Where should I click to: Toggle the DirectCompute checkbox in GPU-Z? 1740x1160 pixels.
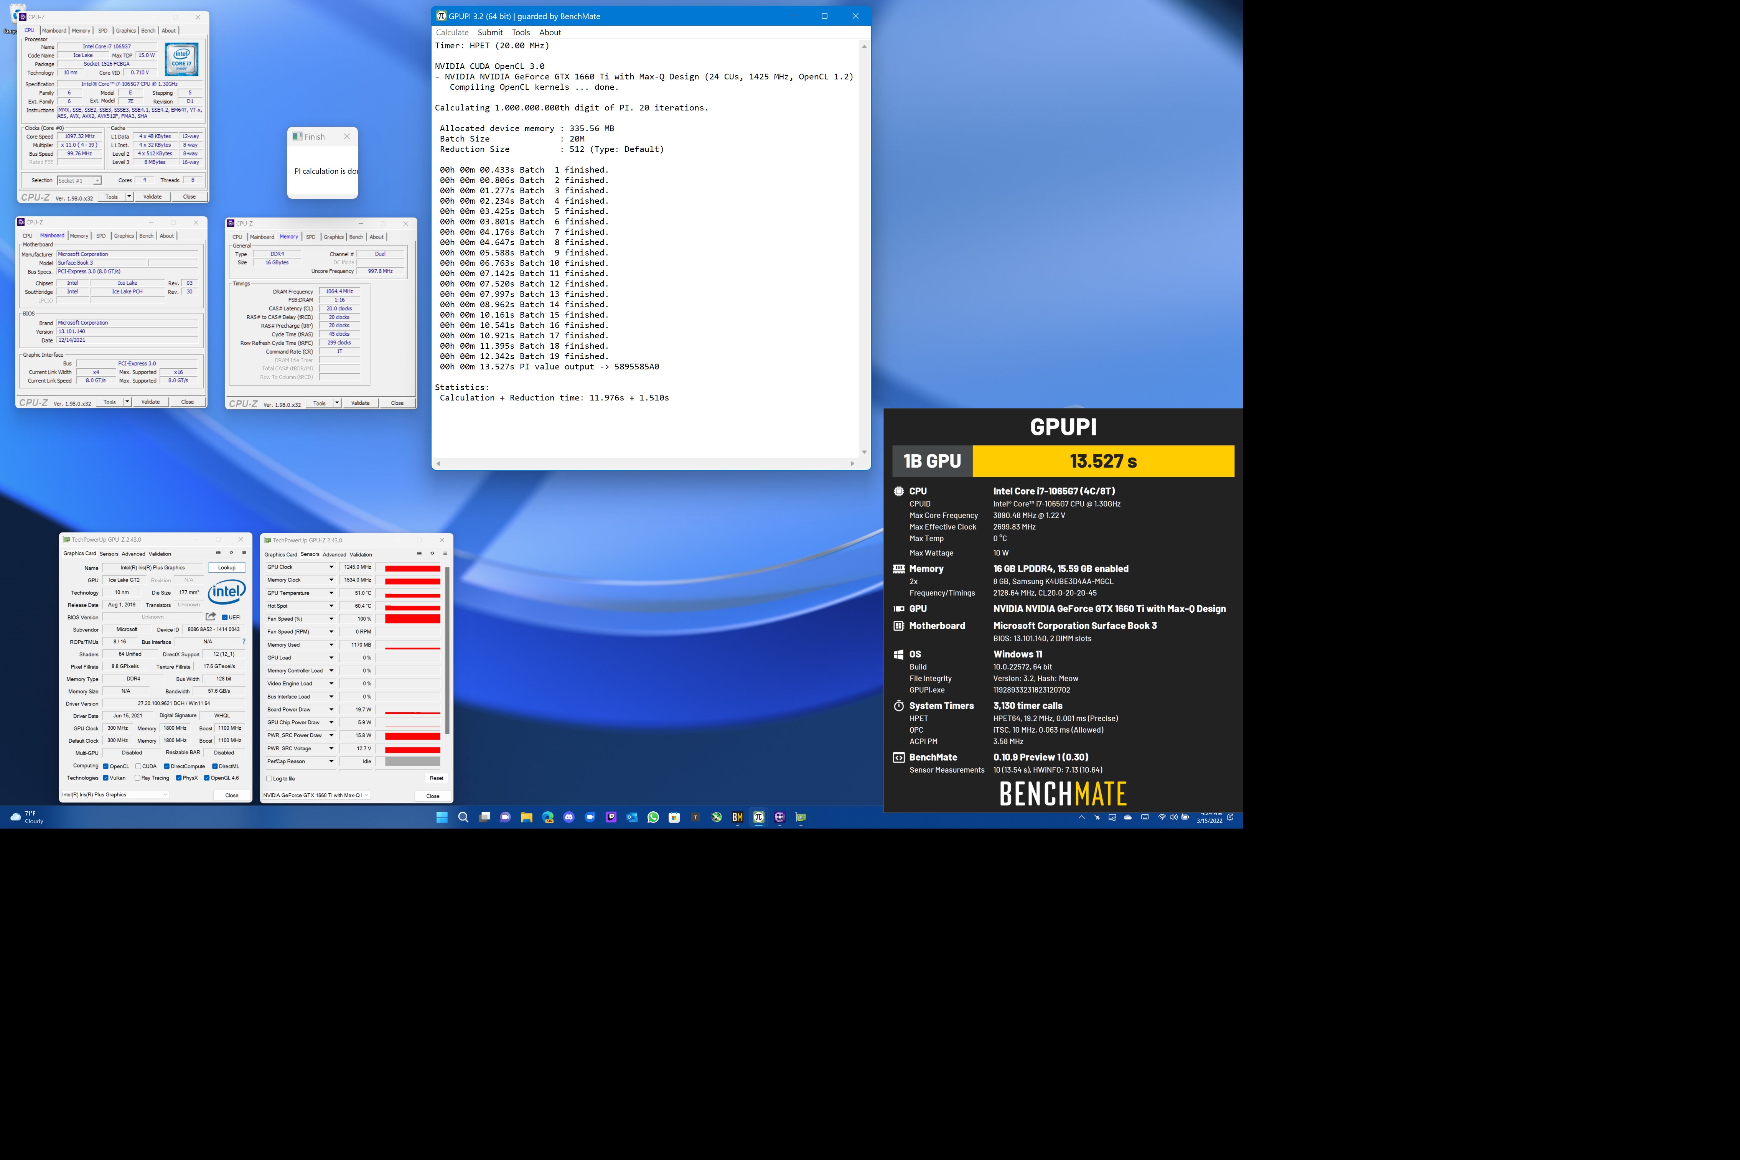pyautogui.click(x=167, y=766)
